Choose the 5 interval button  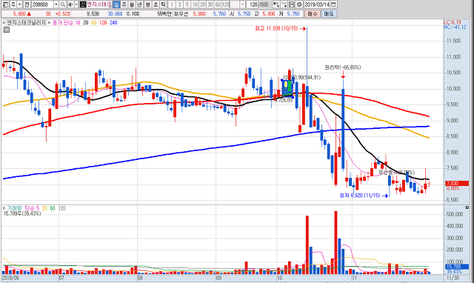[x=187, y=4]
